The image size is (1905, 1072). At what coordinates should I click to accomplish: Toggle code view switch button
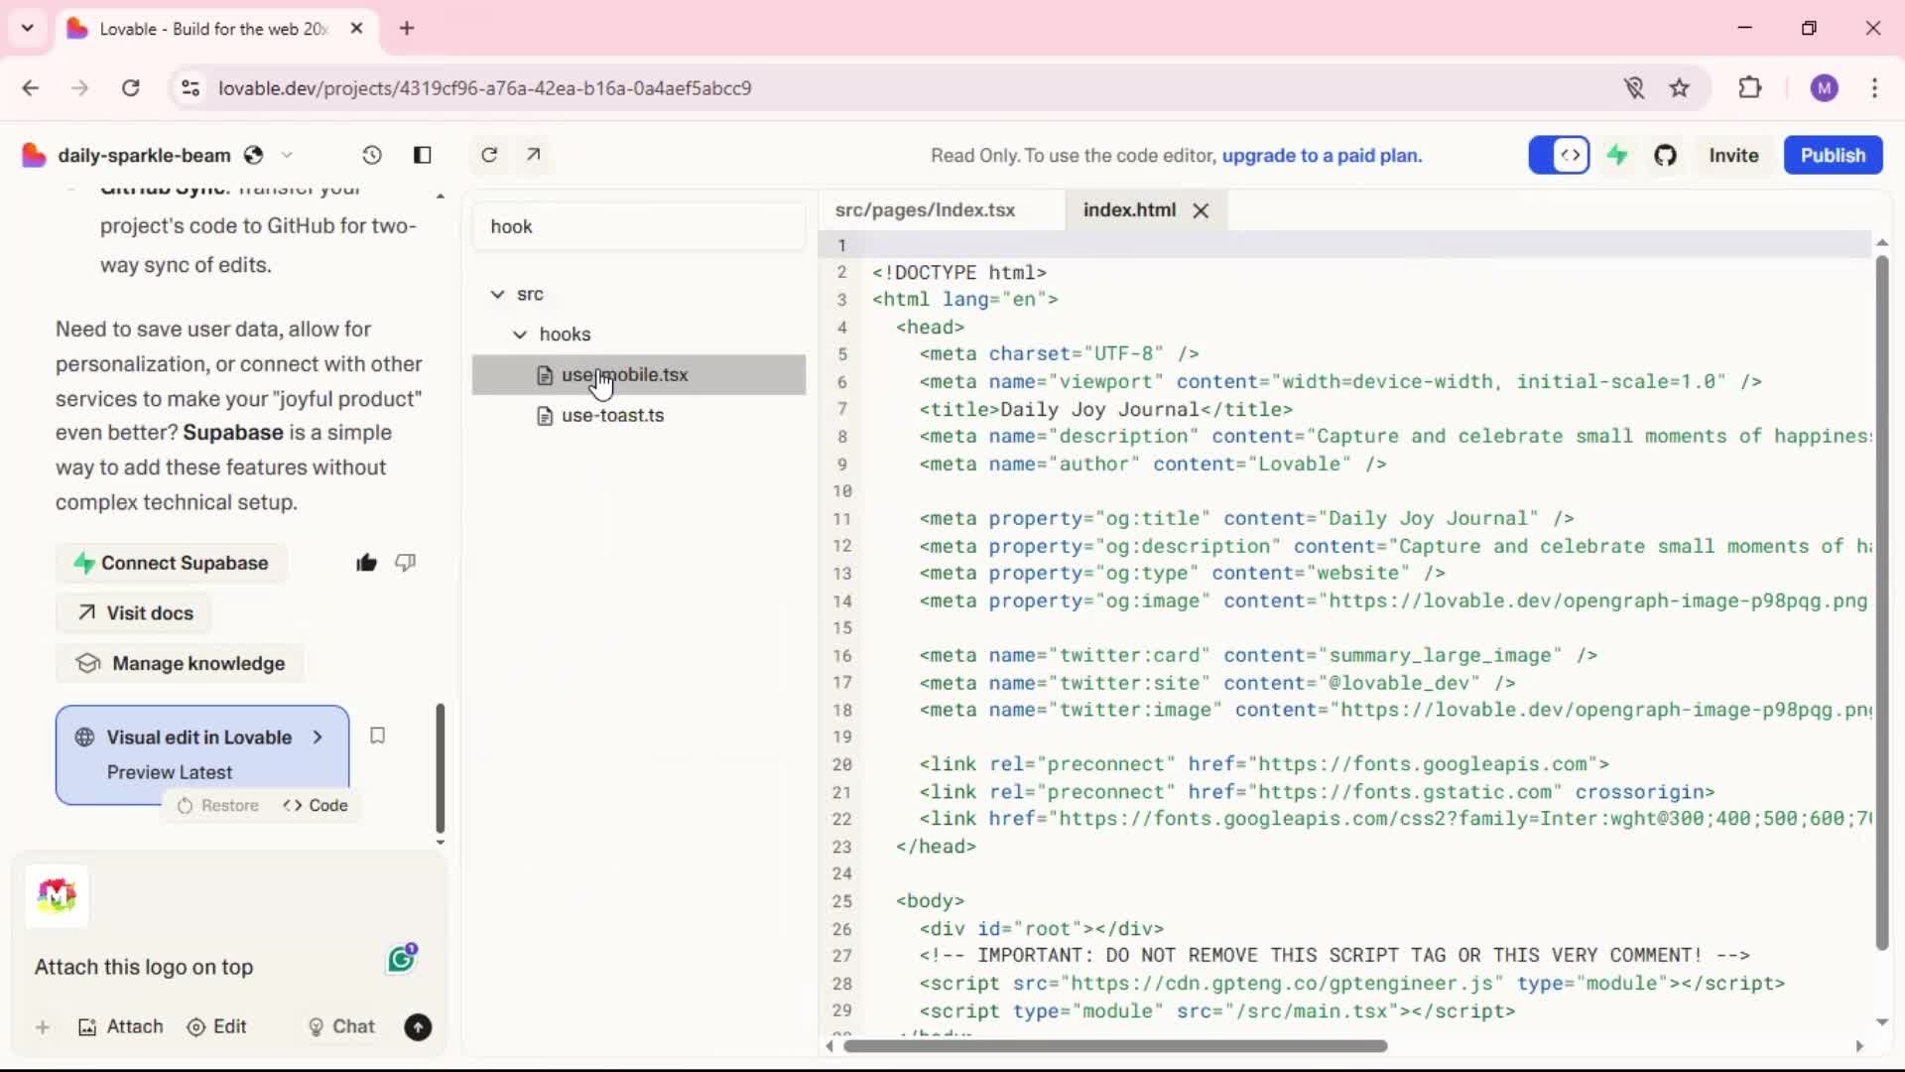1560,155
